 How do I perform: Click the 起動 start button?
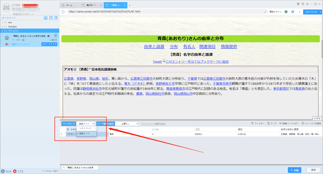295,170
